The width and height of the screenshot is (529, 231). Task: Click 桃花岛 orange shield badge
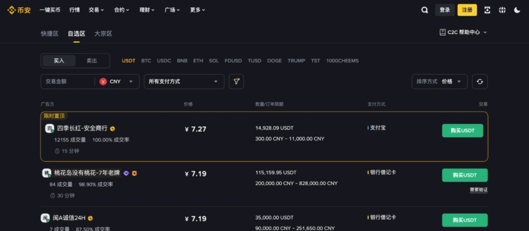point(134,173)
